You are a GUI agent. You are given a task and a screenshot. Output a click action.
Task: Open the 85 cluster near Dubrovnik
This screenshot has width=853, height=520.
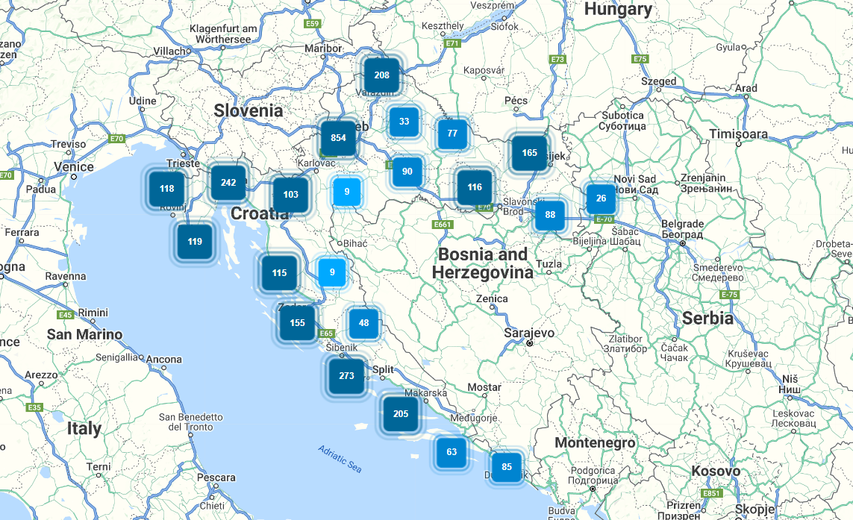(x=507, y=468)
